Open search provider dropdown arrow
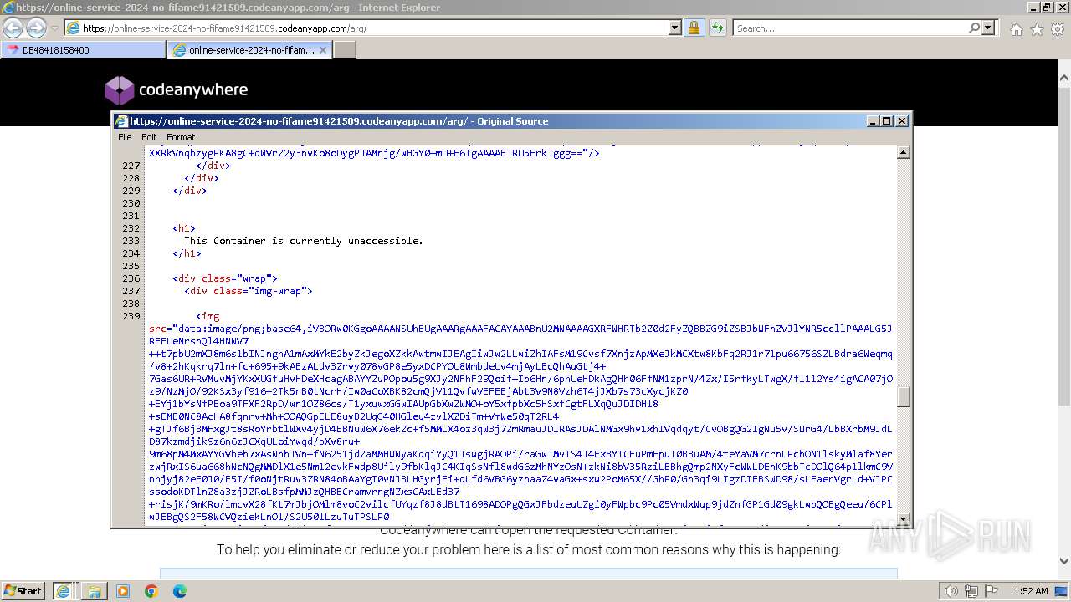The height and width of the screenshot is (602, 1071). (988, 28)
